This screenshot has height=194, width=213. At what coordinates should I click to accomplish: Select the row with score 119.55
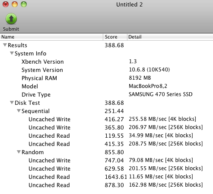[106, 136]
